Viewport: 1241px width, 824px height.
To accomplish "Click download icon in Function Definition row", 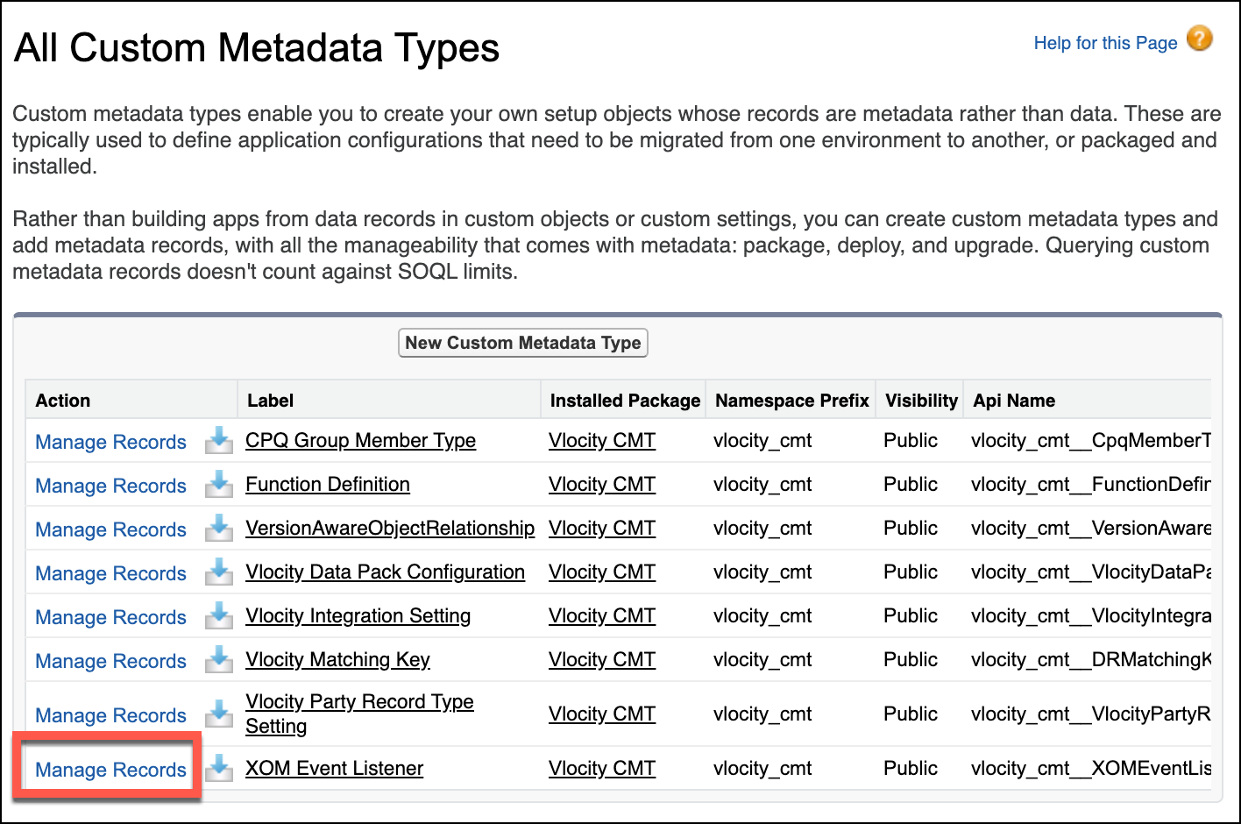I will (x=219, y=484).
